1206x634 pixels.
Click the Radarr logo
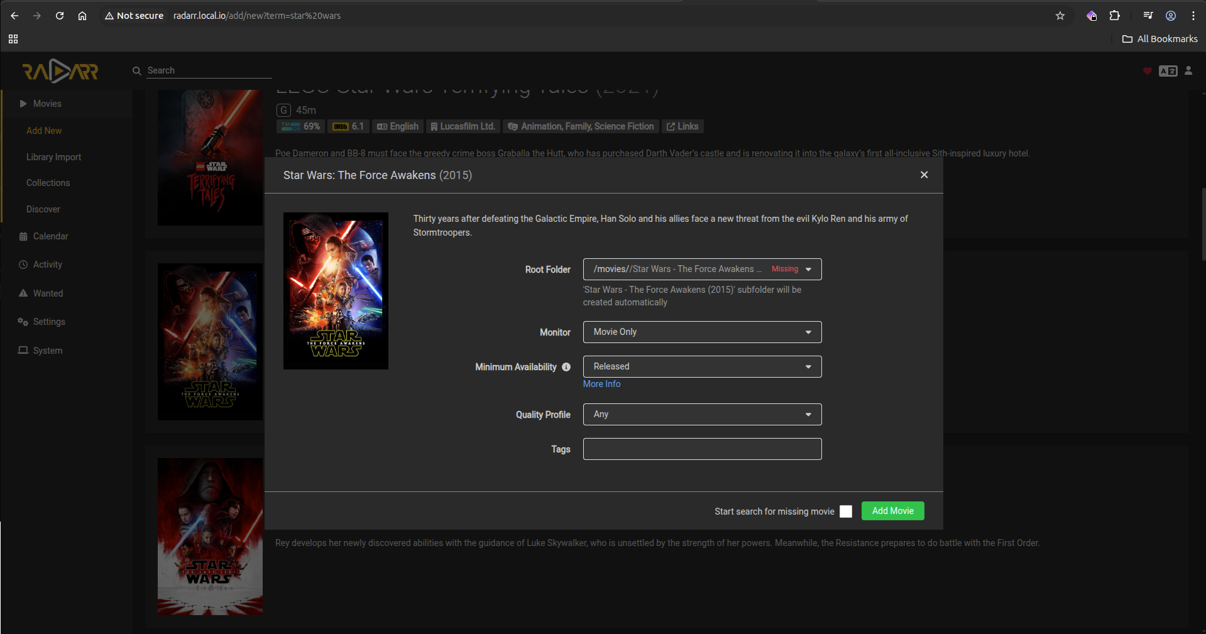pos(60,71)
